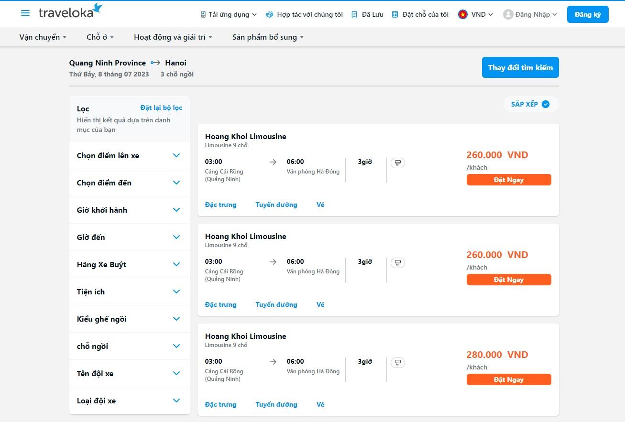Click the air conditioner icon on 280.000 VND result

tap(398, 363)
